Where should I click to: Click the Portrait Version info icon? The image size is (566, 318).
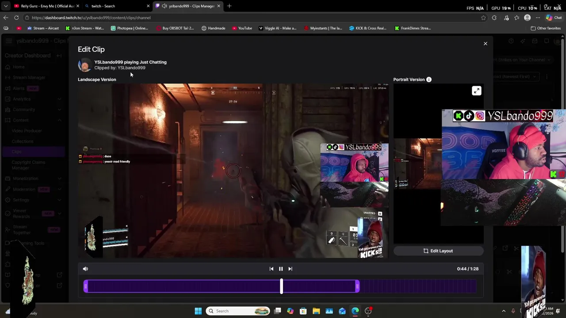[x=429, y=79]
